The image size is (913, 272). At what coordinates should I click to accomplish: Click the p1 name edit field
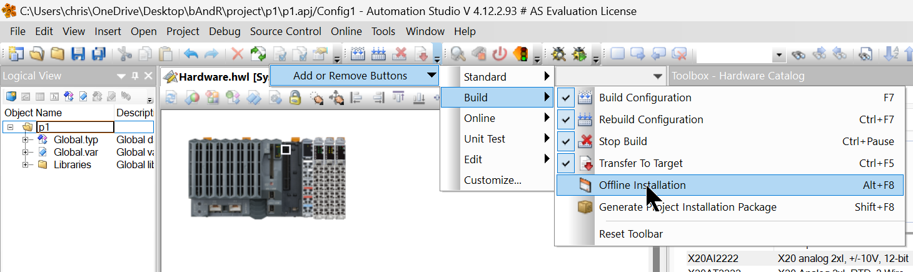pos(75,127)
